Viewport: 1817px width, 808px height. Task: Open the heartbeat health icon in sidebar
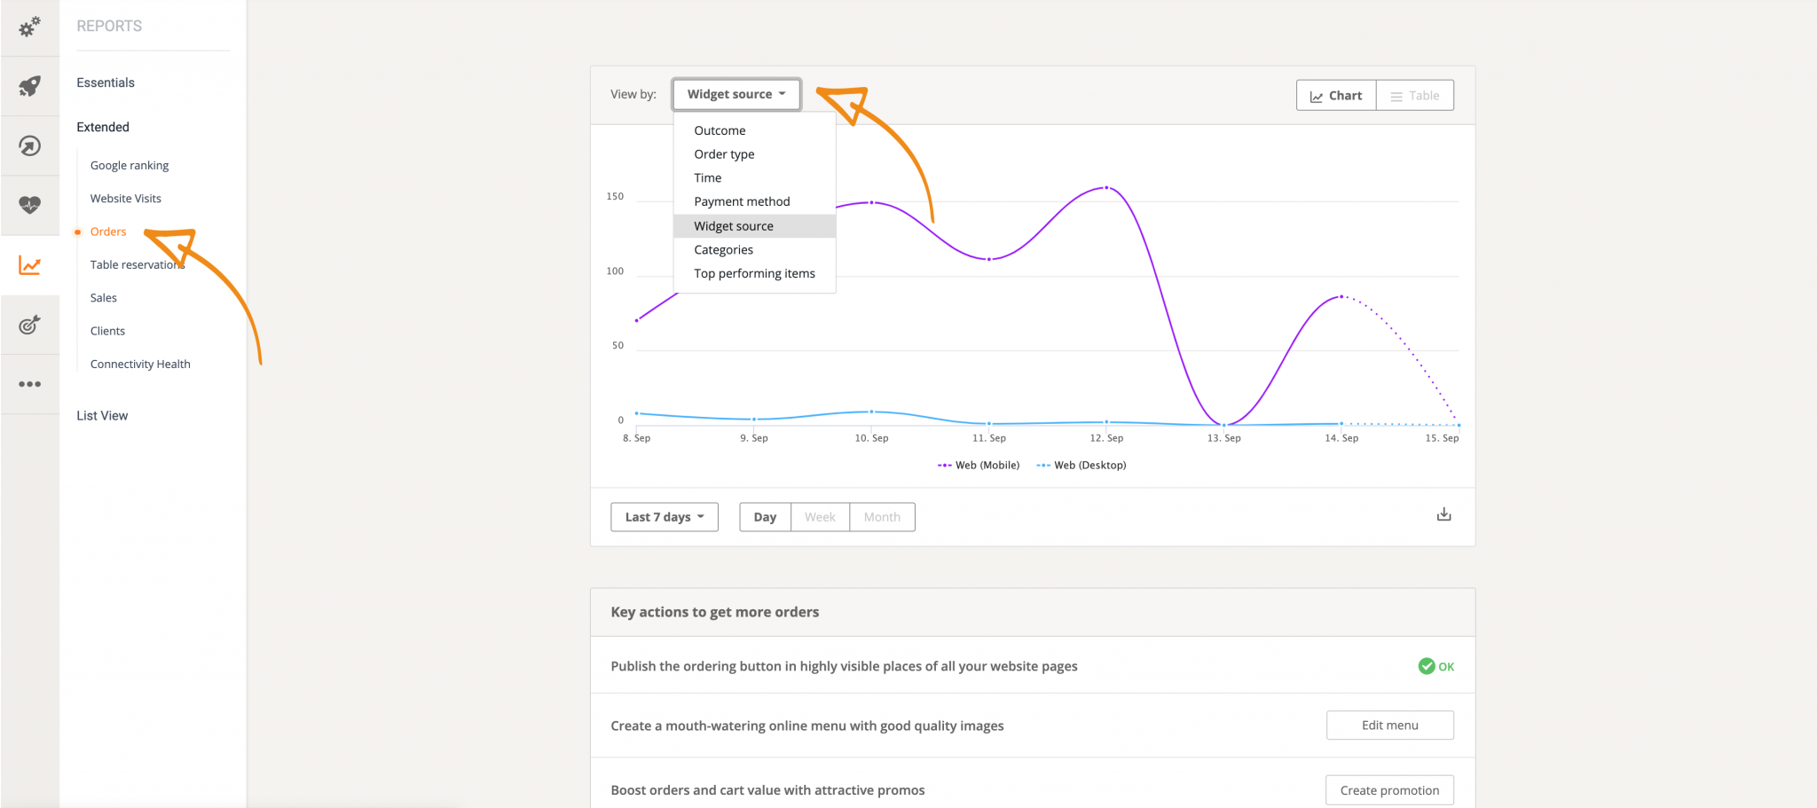pyautogui.click(x=29, y=205)
